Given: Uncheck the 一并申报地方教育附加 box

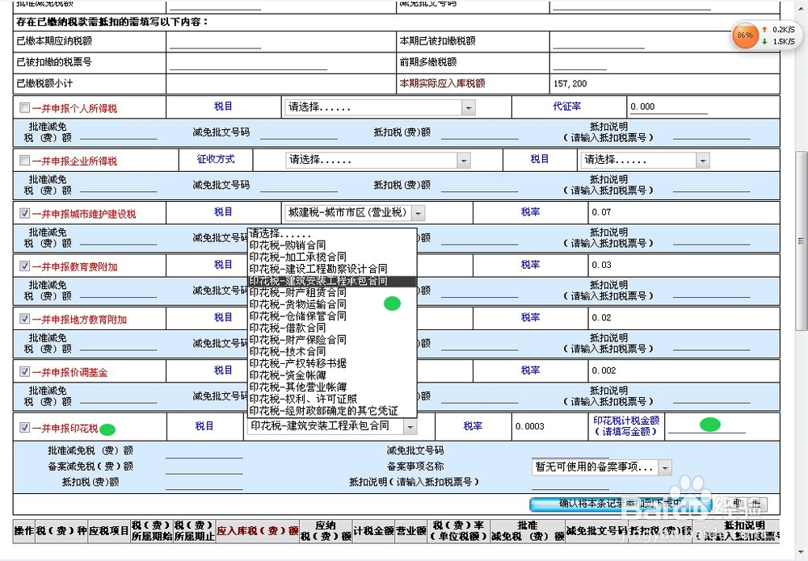Looking at the screenshot, I should (24, 319).
